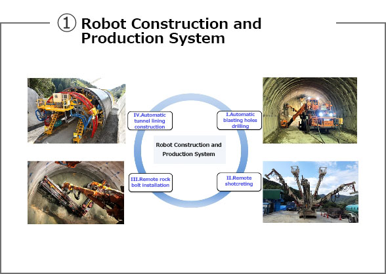The image size is (386, 274).
Task: Click the heading 'Robot Construction and Production System'
Action: pos(171,31)
